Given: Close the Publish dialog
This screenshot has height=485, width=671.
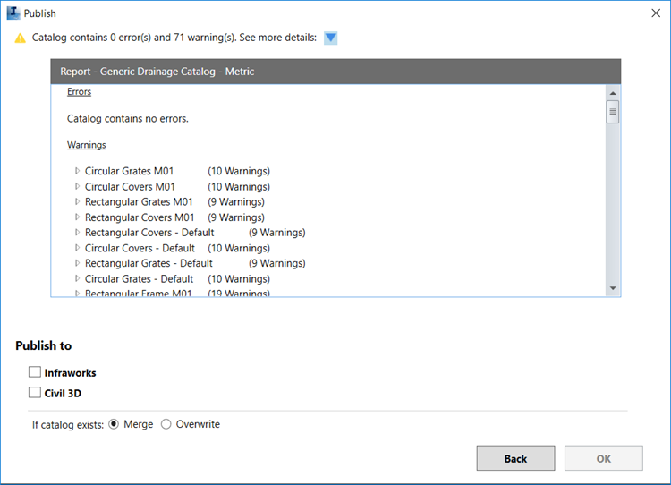Looking at the screenshot, I should point(656,13).
